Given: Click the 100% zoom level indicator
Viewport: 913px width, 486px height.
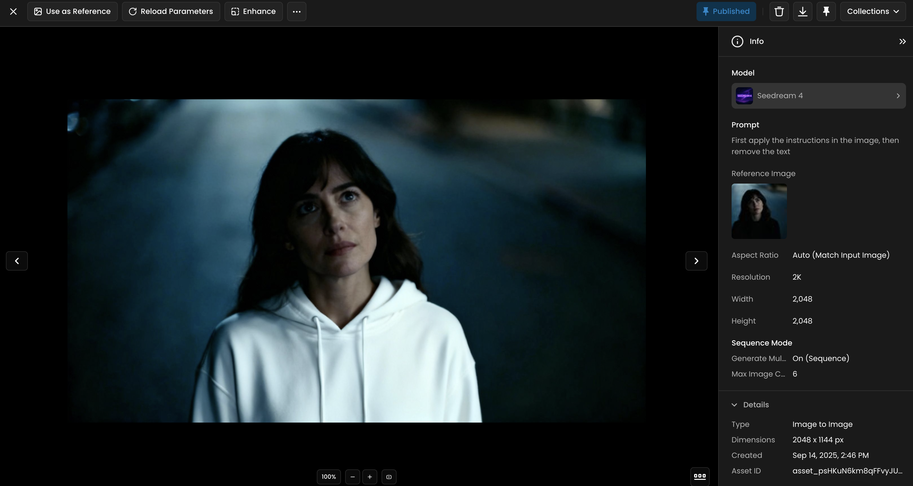Looking at the screenshot, I should pos(329,477).
